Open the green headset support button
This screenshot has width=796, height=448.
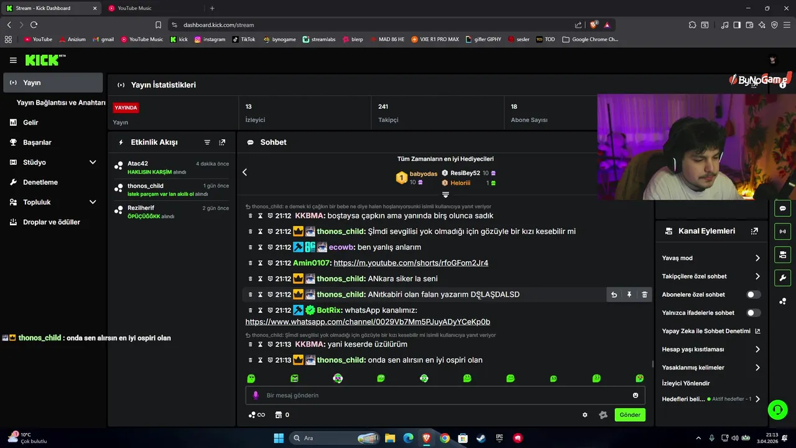coord(777,409)
